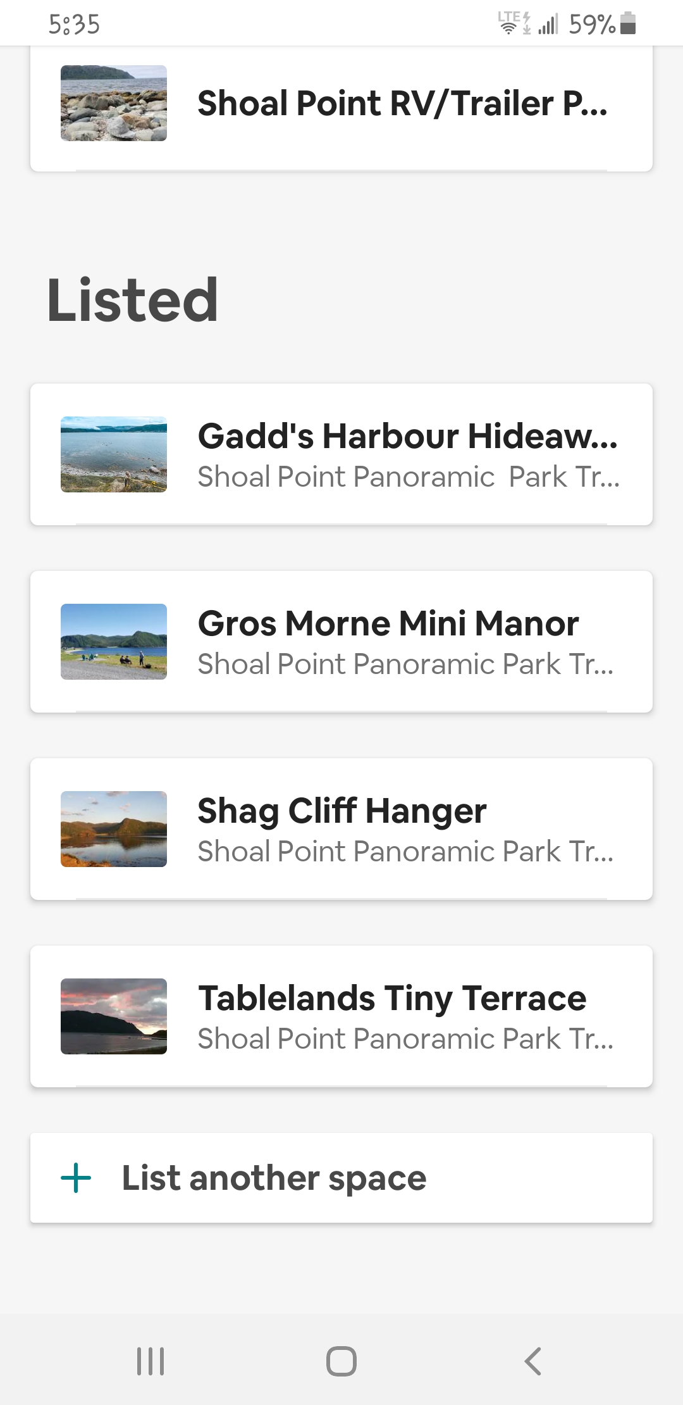Tap the Gros Morne Mini Manor thumbnail
This screenshot has height=1405, width=683.
(x=114, y=642)
